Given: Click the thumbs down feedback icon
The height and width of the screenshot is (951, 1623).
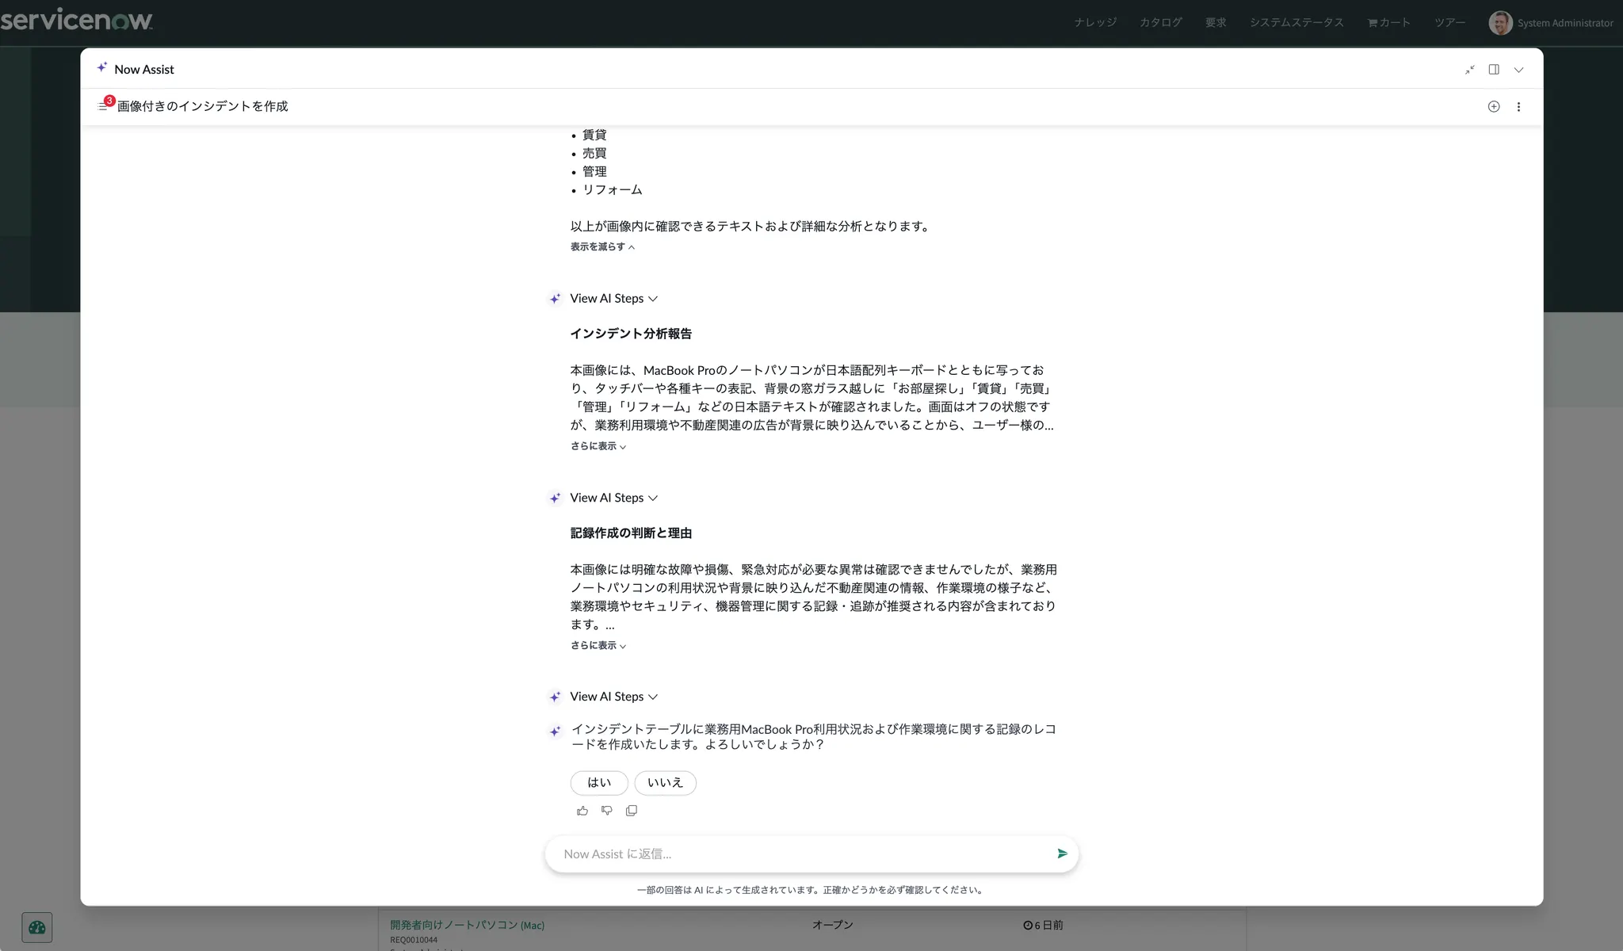Looking at the screenshot, I should (607, 811).
